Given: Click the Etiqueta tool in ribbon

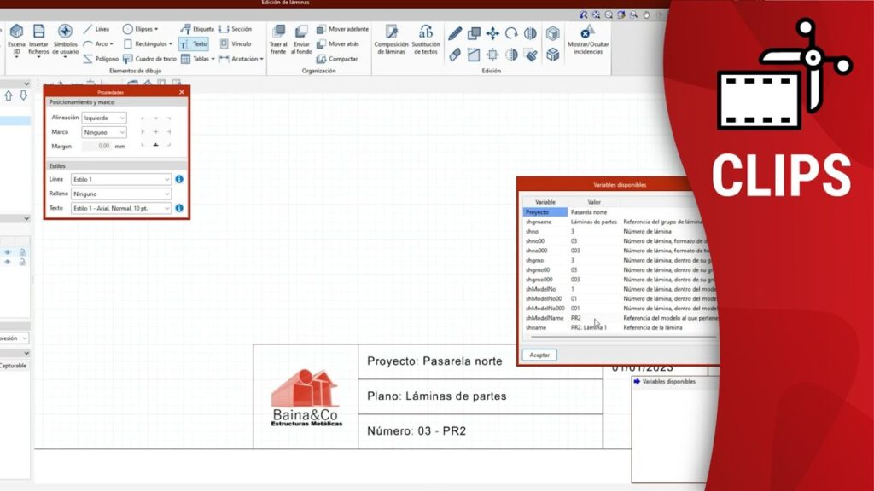Looking at the screenshot, I should [x=197, y=29].
